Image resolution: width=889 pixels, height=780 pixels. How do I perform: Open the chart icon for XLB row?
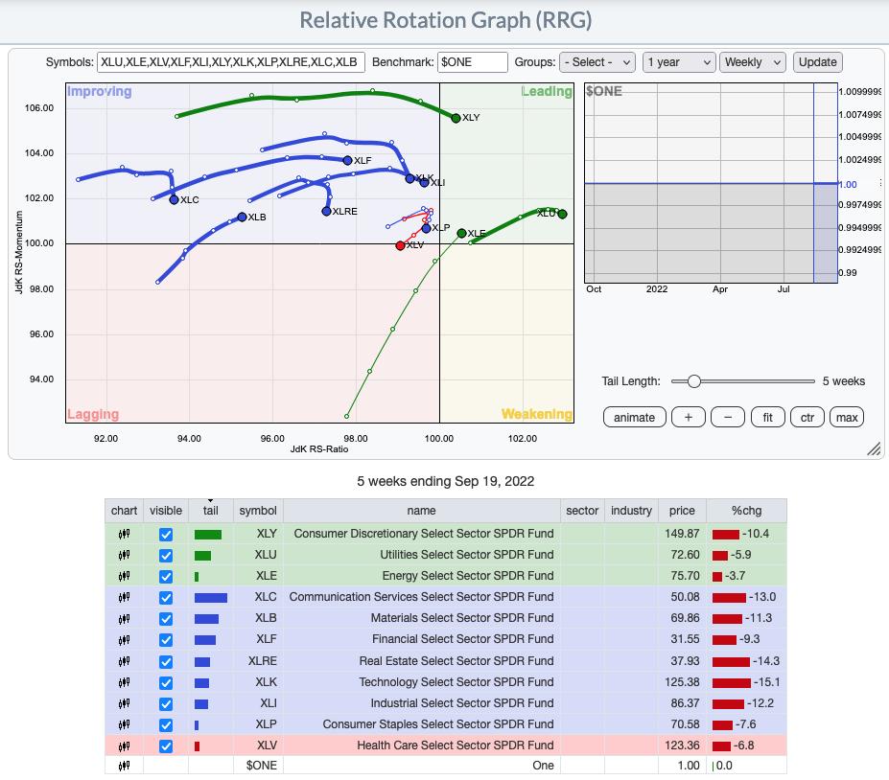pyautogui.click(x=124, y=619)
